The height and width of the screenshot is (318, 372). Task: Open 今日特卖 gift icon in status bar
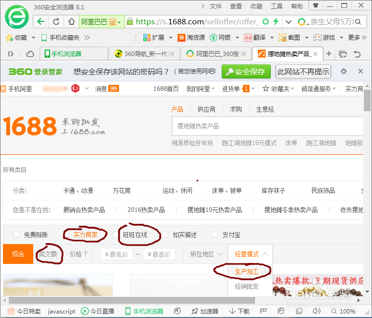point(11,311)
